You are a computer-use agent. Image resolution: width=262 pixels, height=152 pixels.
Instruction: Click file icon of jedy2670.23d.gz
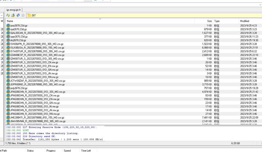(8, 88)
